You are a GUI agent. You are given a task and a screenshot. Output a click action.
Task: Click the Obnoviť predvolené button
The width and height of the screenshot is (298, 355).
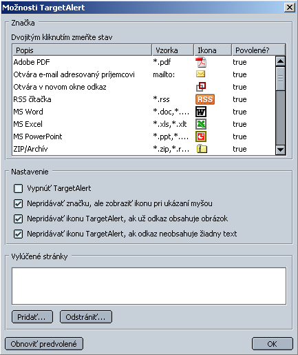click(44, 344)
